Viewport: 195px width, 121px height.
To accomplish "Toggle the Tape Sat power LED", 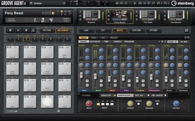I will [x=149, y=95].
